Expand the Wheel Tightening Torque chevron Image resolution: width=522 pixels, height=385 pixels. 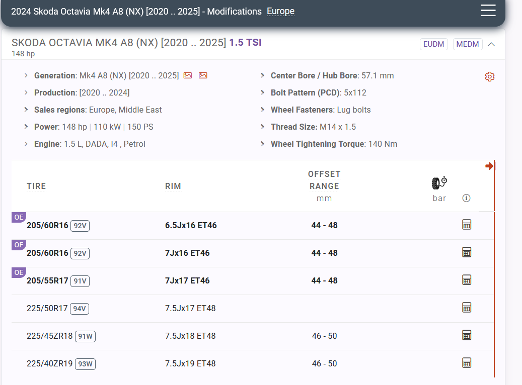click(x=262, y=144)
